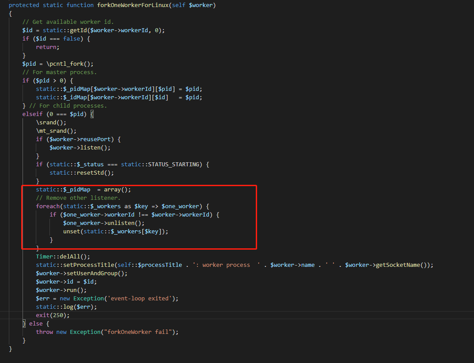Click the '} else {' line
474x363 pixels.
tap(36, 323)
